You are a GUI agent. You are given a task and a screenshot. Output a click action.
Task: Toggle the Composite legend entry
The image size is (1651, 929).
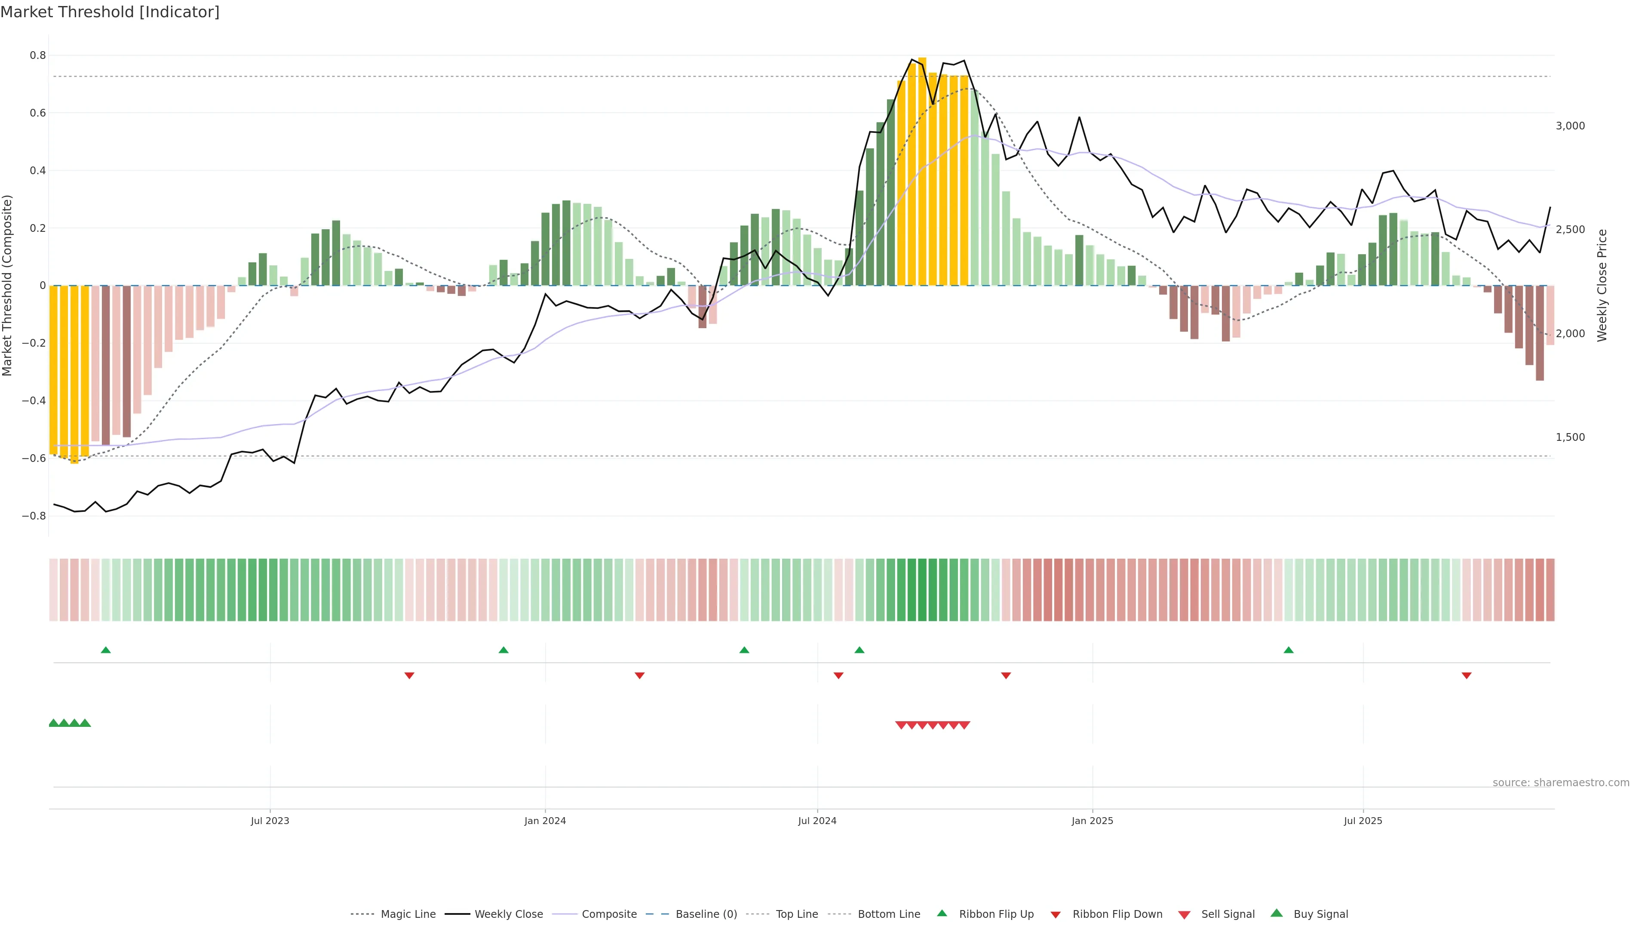point(609,914)
